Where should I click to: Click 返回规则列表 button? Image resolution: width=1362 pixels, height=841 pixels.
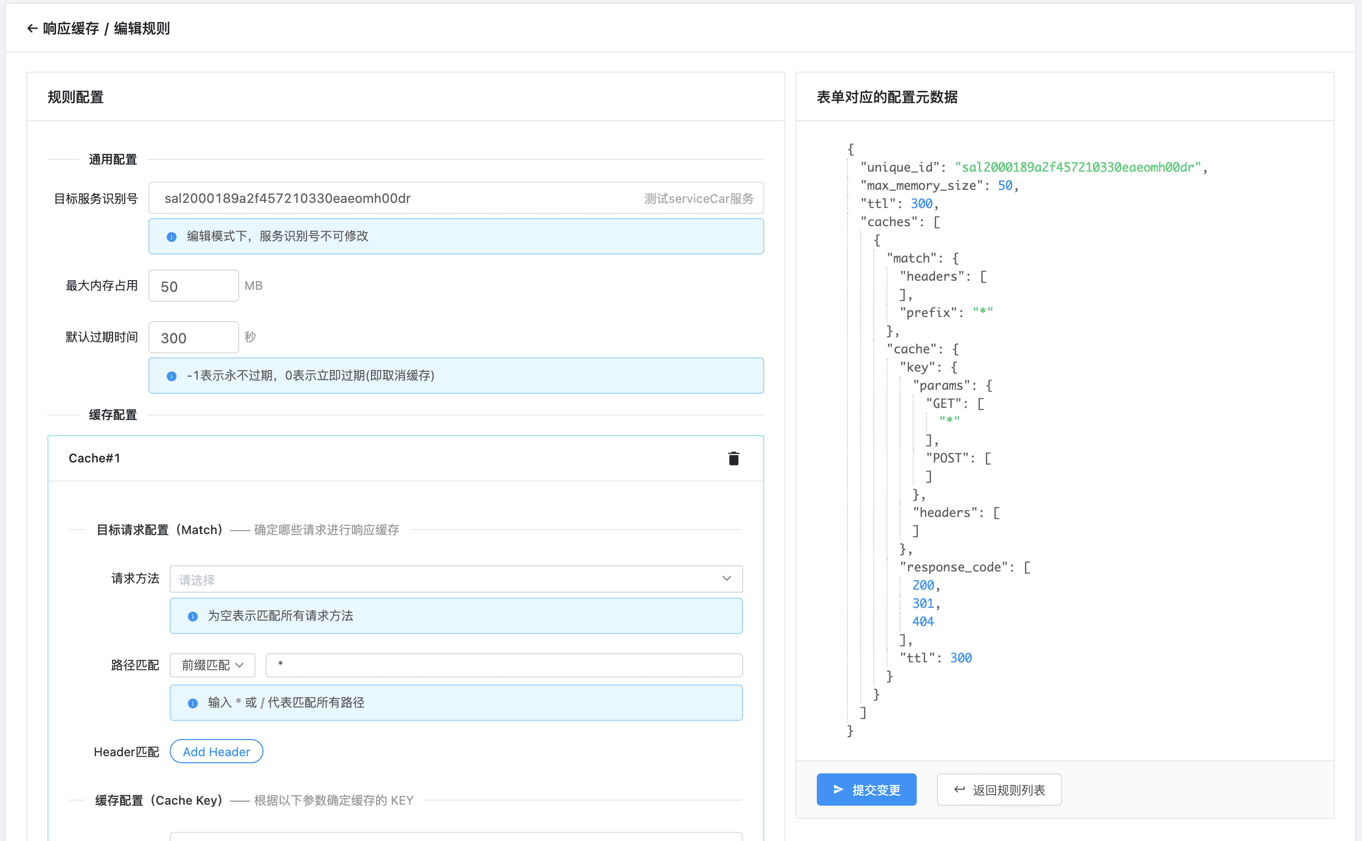tap(999, 790)
